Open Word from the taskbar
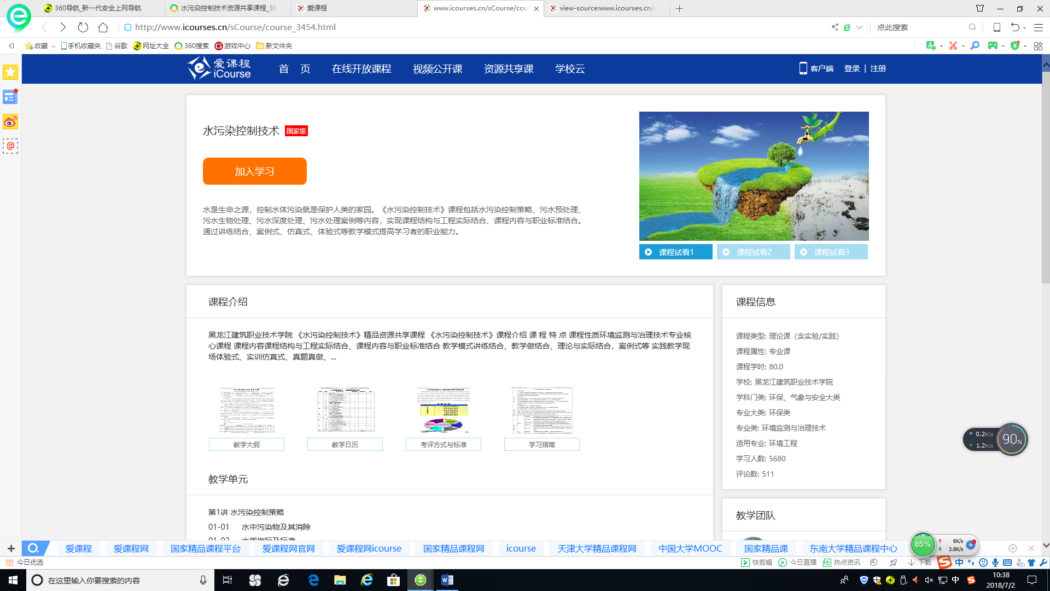Image resolution: width=1050 pixels, height=591 pixels. point(447,580)
